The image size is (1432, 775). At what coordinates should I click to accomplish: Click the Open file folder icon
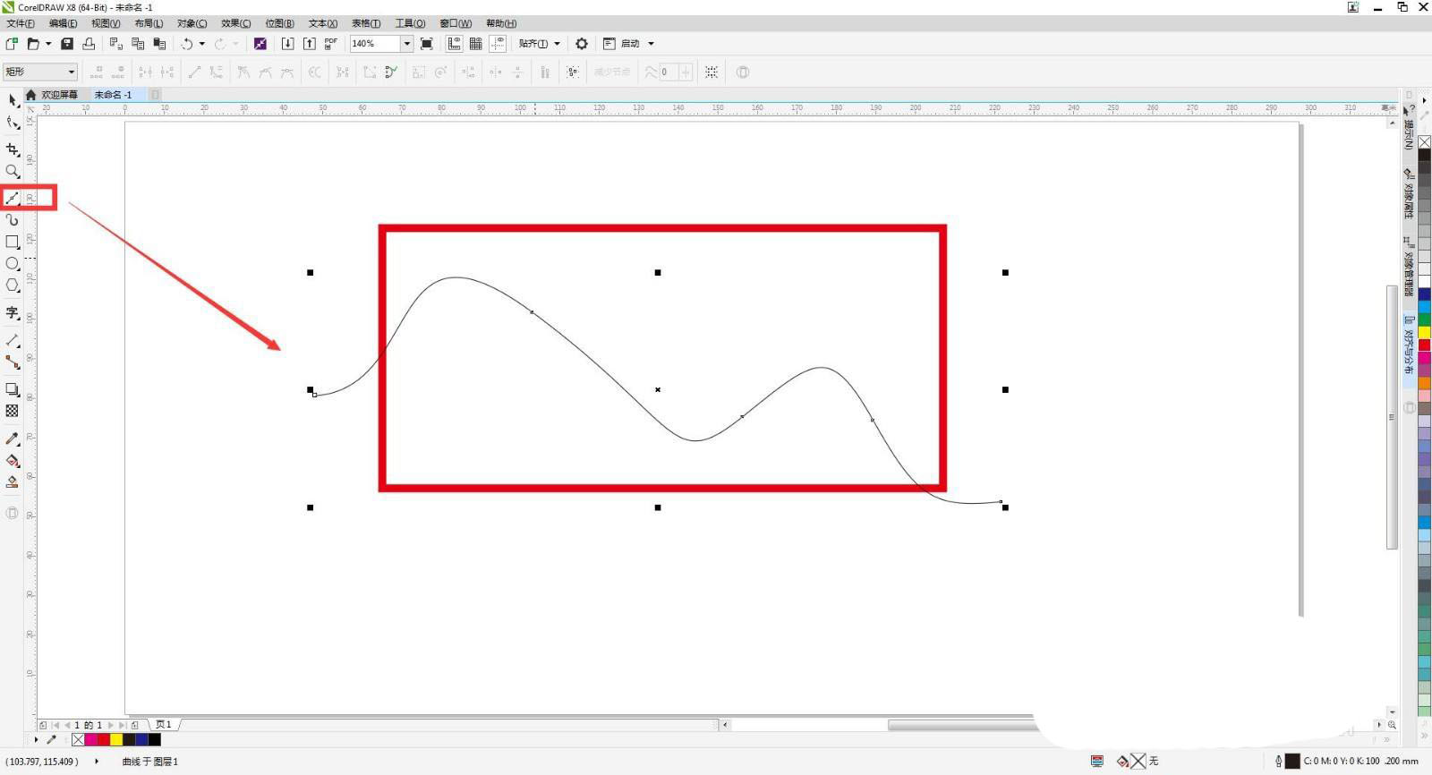pyautogui.click(x=32, y=43)
